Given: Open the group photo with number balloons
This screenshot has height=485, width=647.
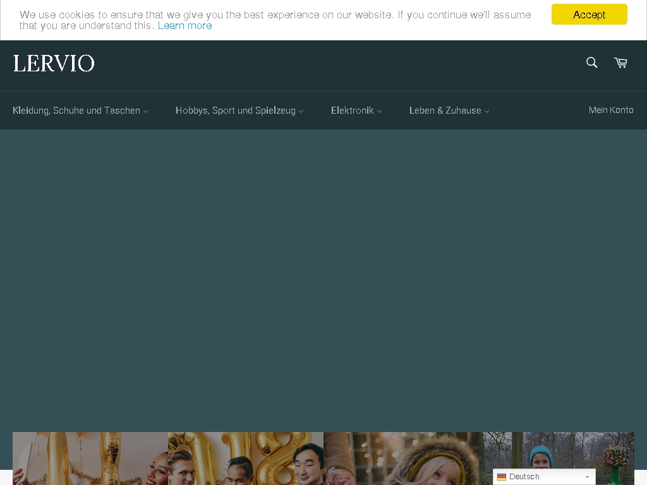Looking at the screenshot, I should (x=246, y=458).
